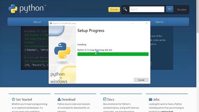Viewport: 199px width, 112px height.
Task: Click the code line starting [(0, 'Banana')
Action: [37, 65]
